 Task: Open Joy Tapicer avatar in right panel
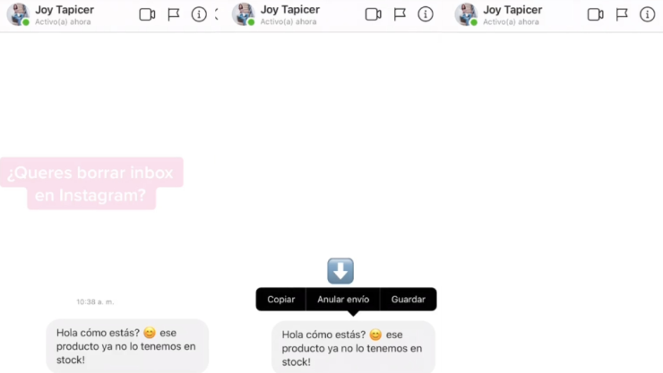(467, 14)
